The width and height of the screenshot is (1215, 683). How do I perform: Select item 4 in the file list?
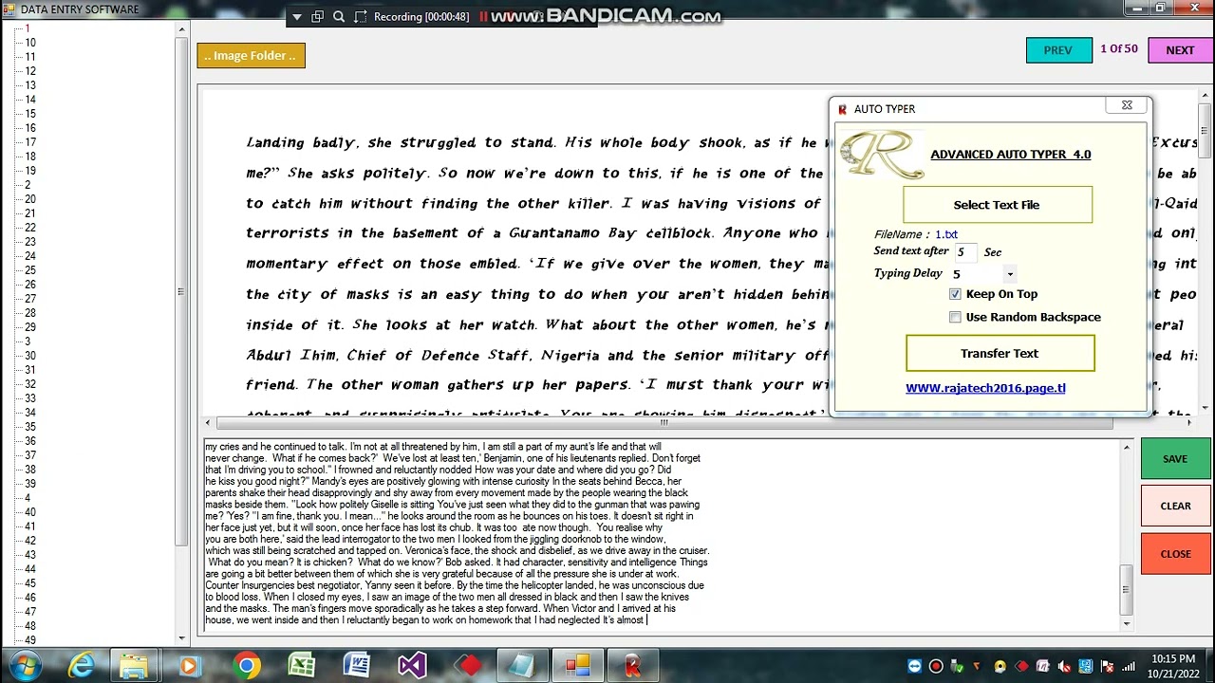(28, 498)
